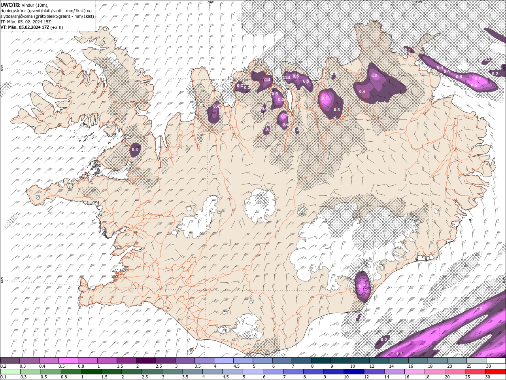Screen dimensions: 506x380
Task: Choose the grey-green 3 swatch on lower scale
Action: [172, 372]
